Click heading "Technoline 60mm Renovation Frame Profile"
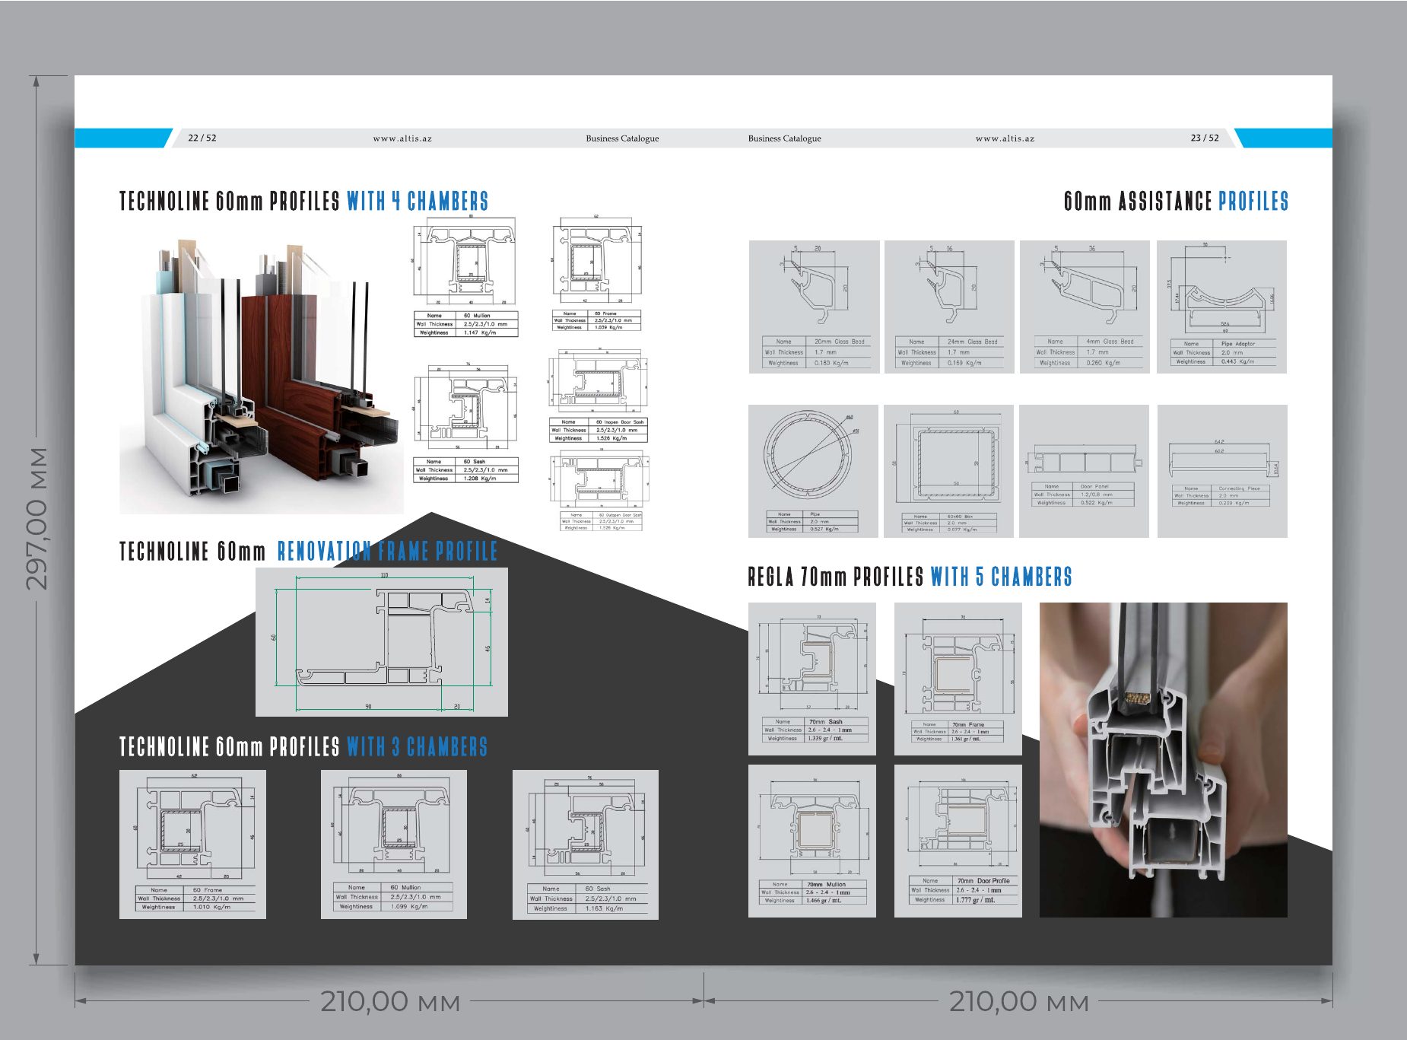The image size is (1407, 1040). pos(308,551)
